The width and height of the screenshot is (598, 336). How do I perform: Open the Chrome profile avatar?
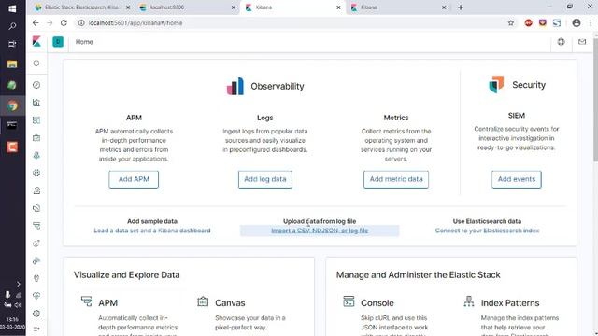[x=577, y=22]
